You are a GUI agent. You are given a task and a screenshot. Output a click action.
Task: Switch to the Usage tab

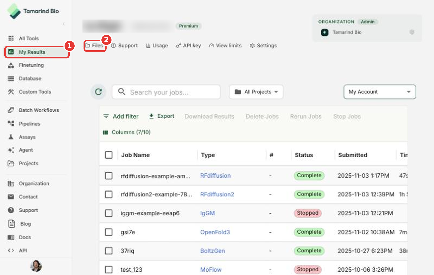(x=157, y=46)
